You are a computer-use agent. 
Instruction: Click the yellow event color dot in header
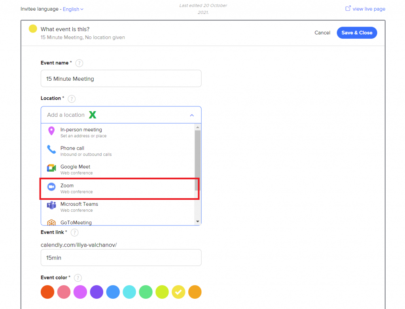tap(33, 28)
